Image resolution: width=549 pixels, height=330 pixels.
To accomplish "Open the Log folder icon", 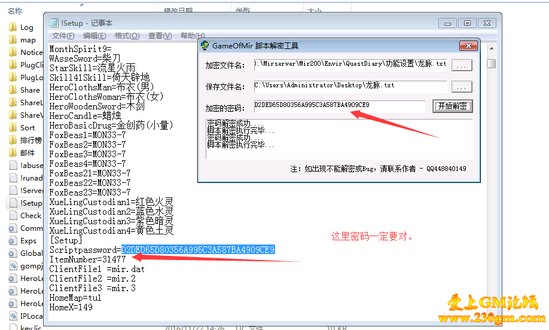I will (x=13, y=27).
